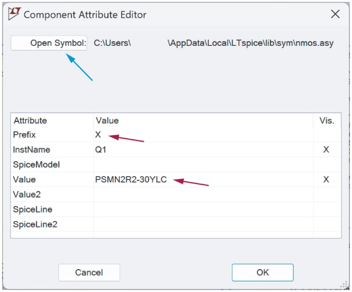Click the Vis. column header

[x=327, y=121]
